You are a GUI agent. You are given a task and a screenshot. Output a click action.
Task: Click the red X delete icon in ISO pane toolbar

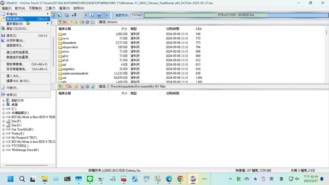pyautogui.click(x=65, y=22)
